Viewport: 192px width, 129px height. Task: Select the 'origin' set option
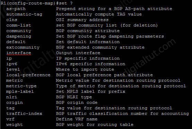tap(15, 102)
